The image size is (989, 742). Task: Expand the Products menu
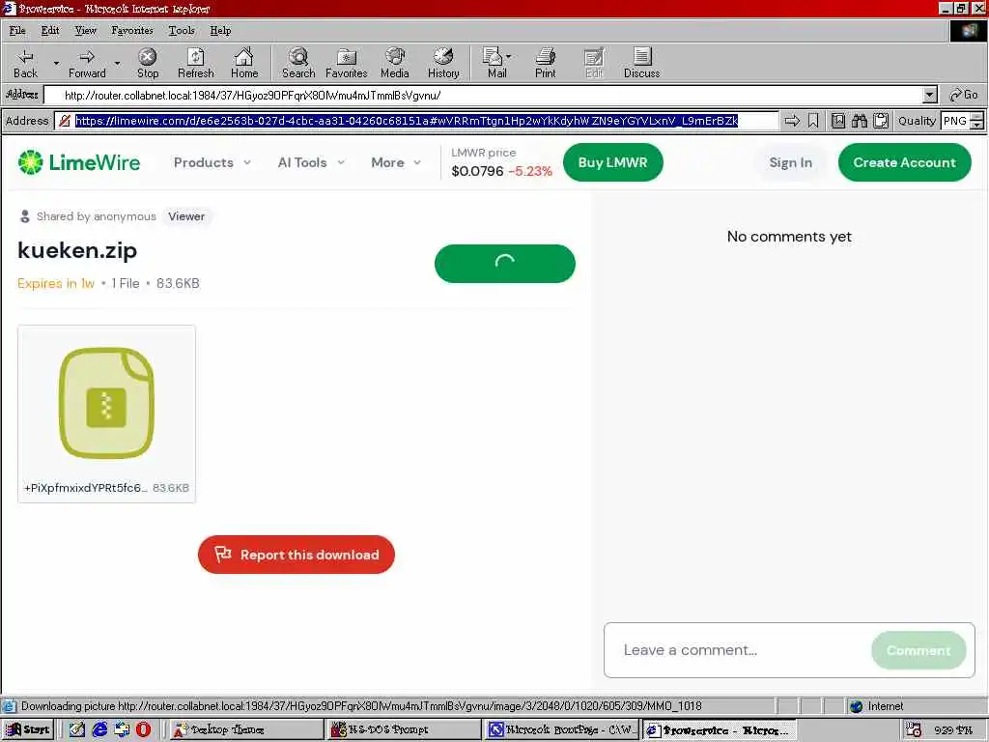(x=212, y=162)
